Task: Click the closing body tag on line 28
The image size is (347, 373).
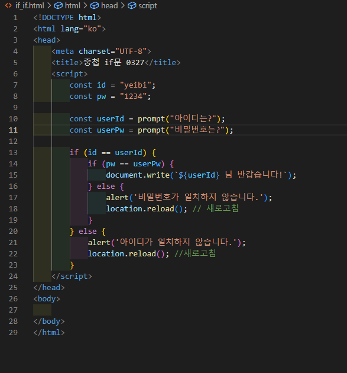Action: click(x=49, y=321)
